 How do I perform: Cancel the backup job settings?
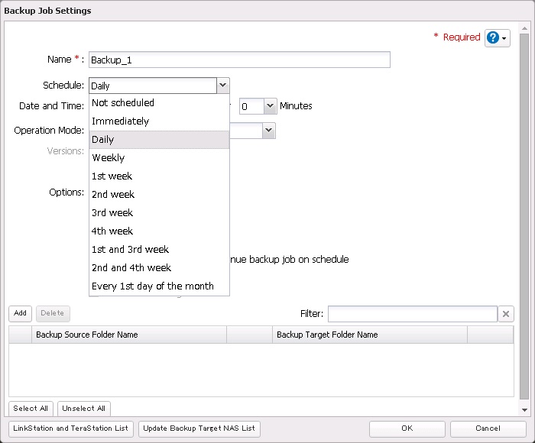pos(488,428)
